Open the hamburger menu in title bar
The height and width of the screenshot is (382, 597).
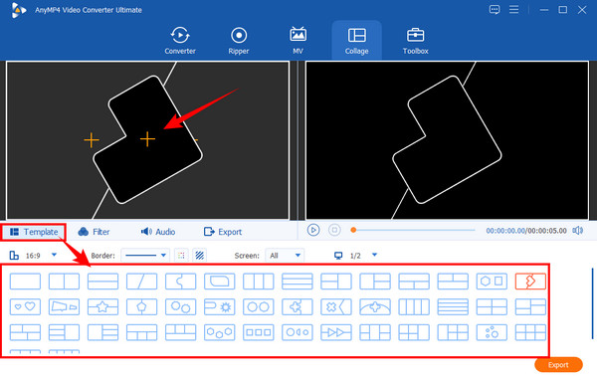514,10
